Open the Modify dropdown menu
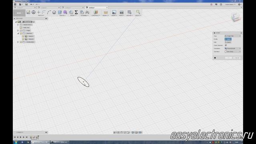Viewport: 256px width, 144px height. 73,16
